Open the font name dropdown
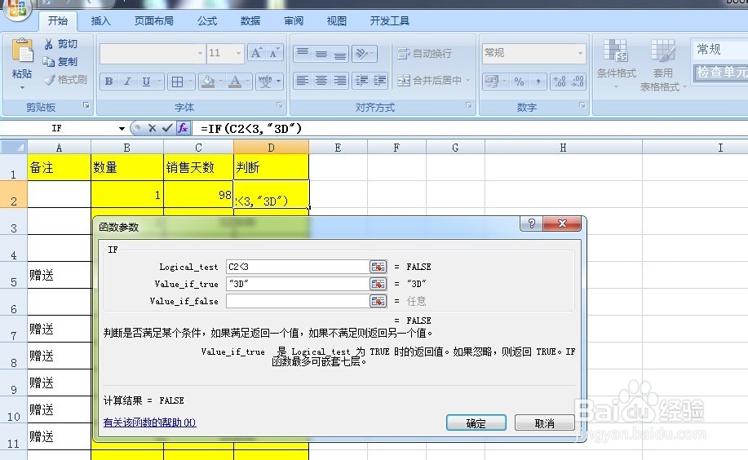 (200, 54)
